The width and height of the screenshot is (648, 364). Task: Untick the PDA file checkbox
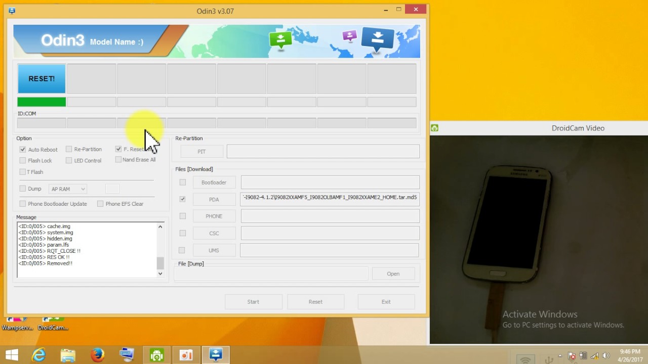tap(183, 199)
